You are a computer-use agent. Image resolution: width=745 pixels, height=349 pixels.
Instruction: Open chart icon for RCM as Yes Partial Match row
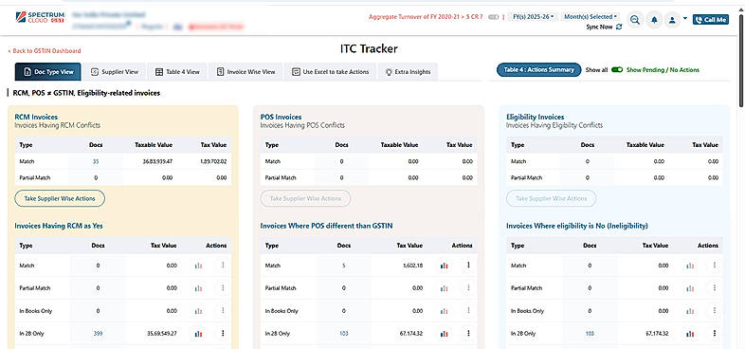199,288
